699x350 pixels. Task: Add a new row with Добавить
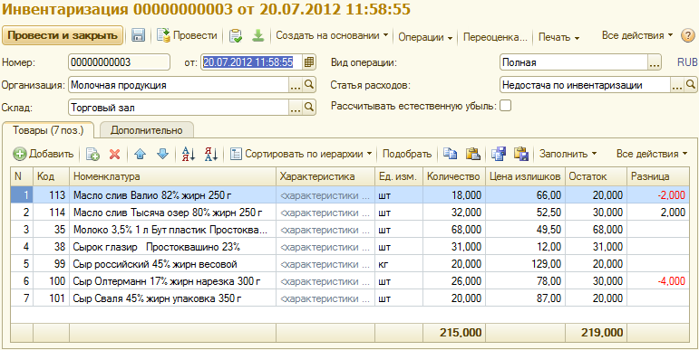point(44,154)
